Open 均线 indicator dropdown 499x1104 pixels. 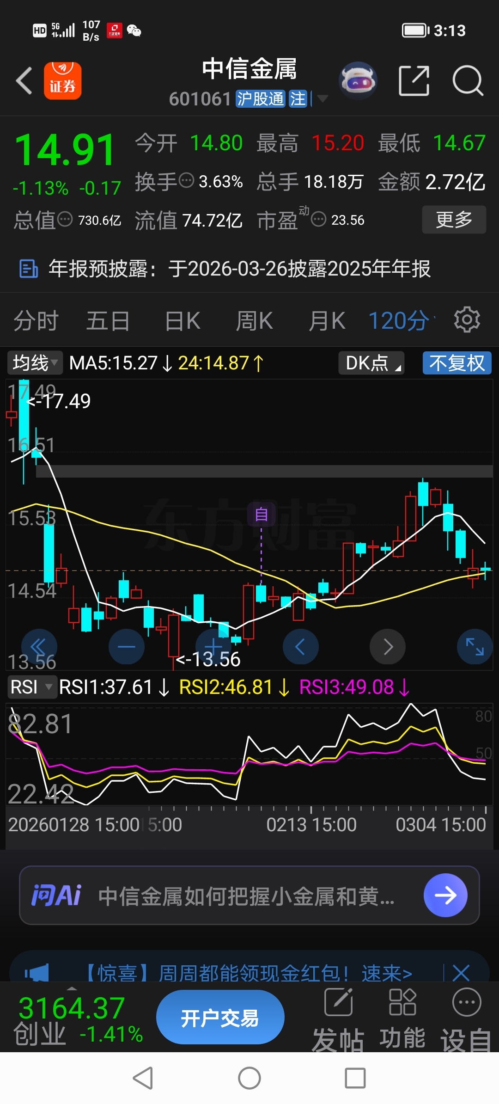[x=35, y=363]
